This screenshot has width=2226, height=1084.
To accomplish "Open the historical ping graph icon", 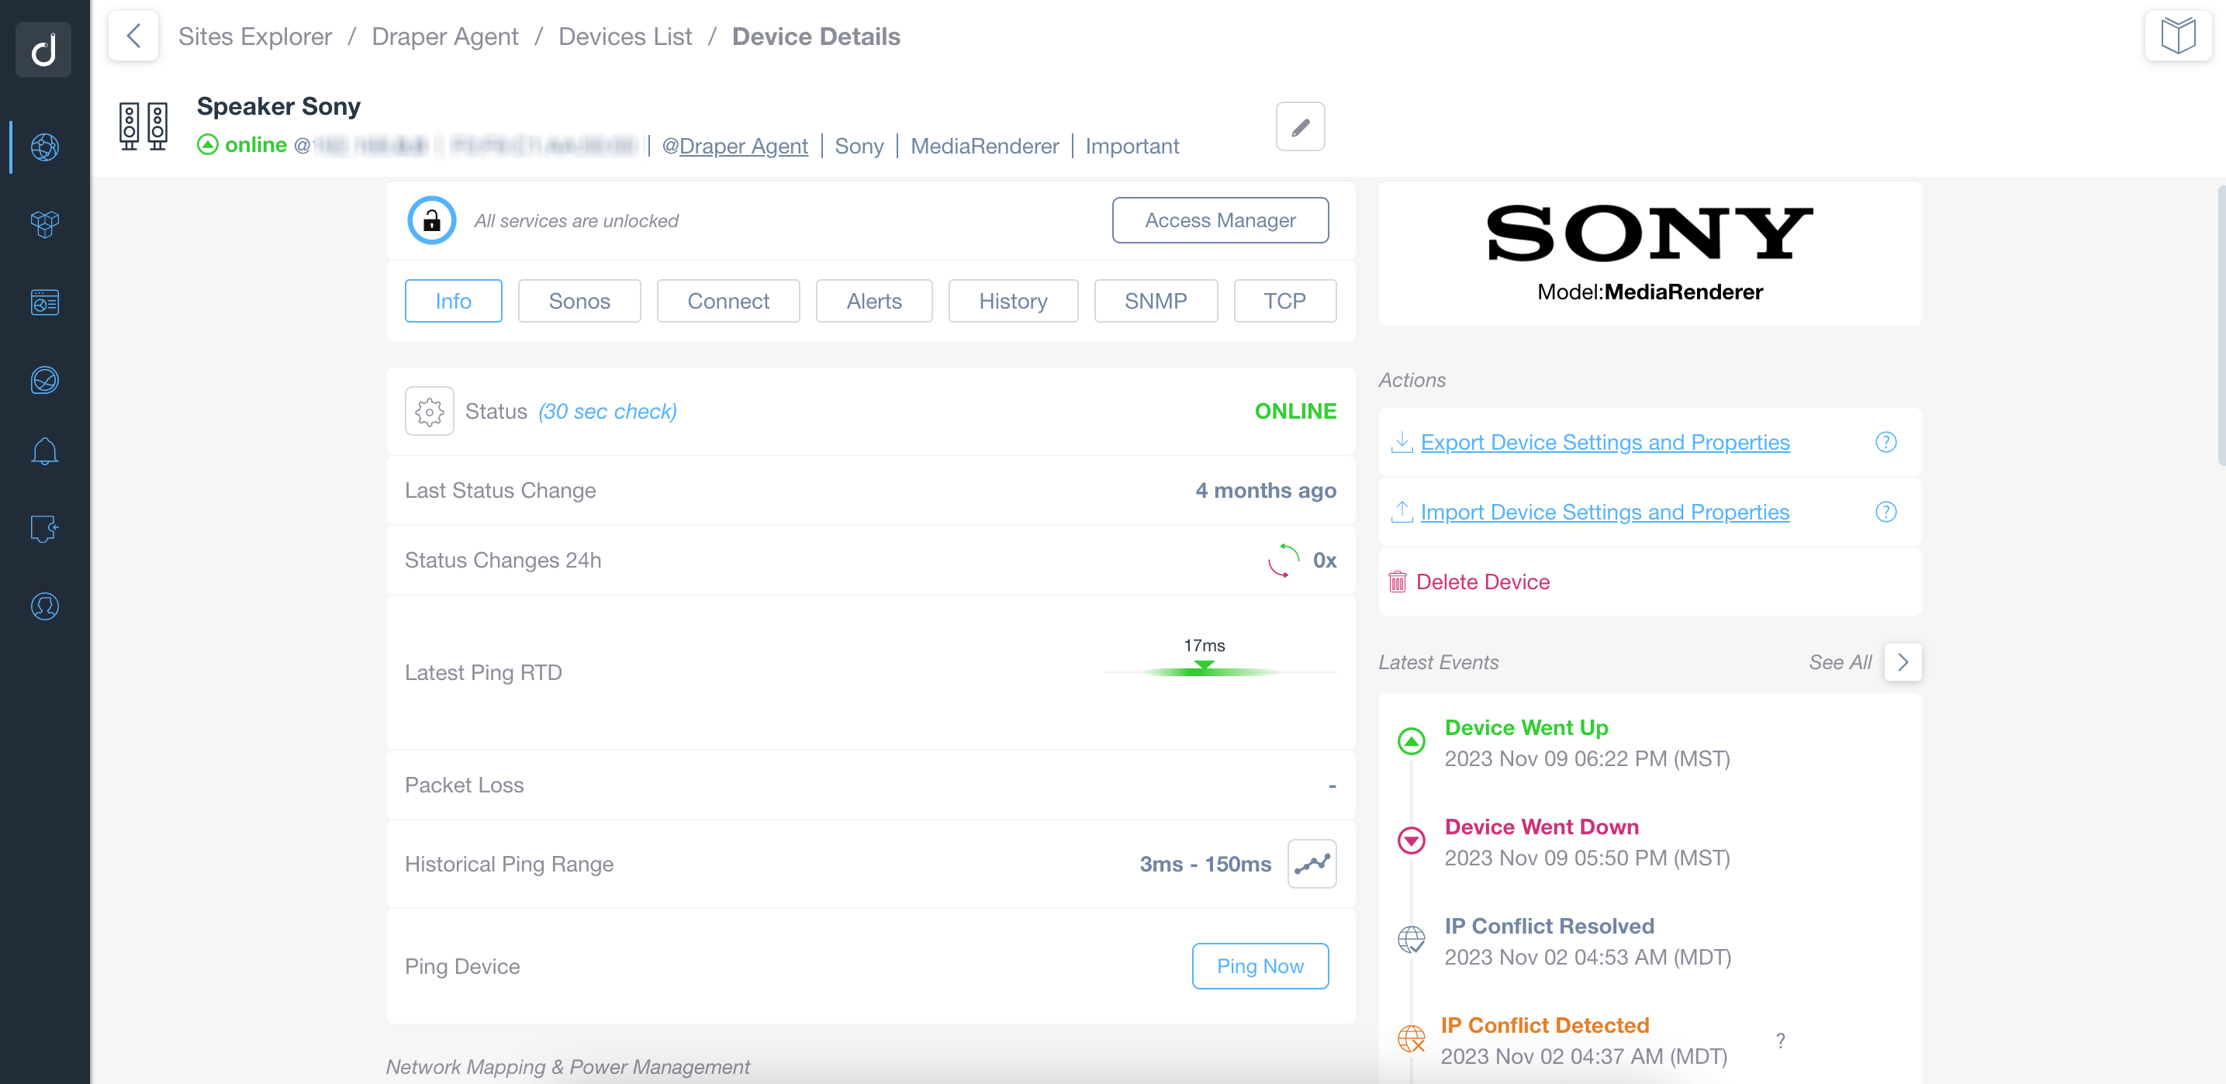I will tap(1312, 864).
